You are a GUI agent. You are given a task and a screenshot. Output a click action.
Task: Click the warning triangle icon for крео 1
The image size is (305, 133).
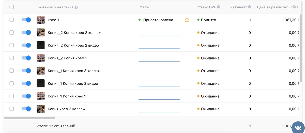click(187, 20)
